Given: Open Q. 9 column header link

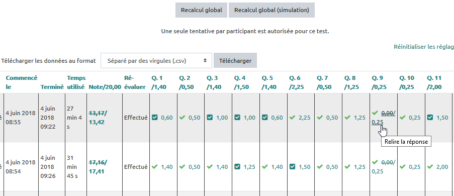Looking at the screenshot, I should tap(379, 82).
